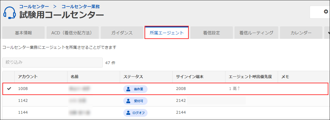Open the 着信ルーティング tab
Image resolution: width=330 pixels, height=120 pixels.
coord(256,33)
